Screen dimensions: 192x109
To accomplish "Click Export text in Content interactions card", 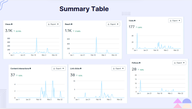I will click(58, 68).
